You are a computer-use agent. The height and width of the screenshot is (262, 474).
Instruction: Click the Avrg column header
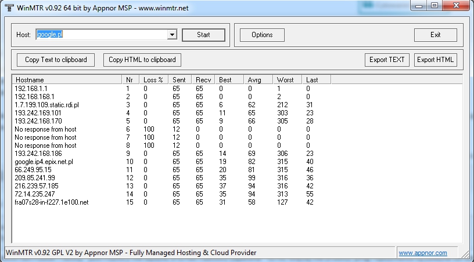pyautogui.click(x=258, y=80)
